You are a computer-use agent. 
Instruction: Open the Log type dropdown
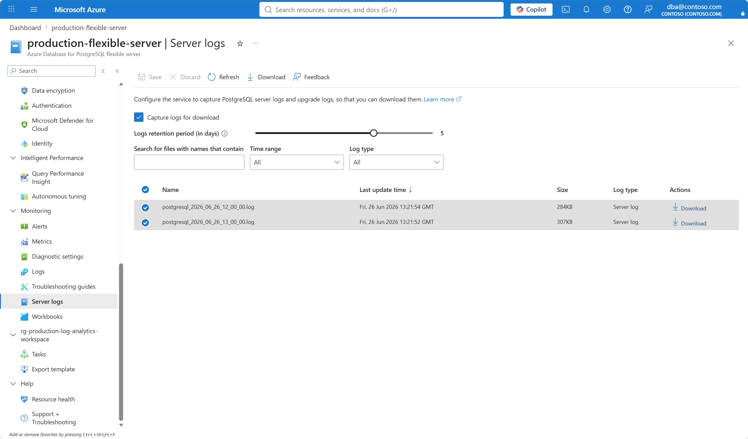pos(397,162)
